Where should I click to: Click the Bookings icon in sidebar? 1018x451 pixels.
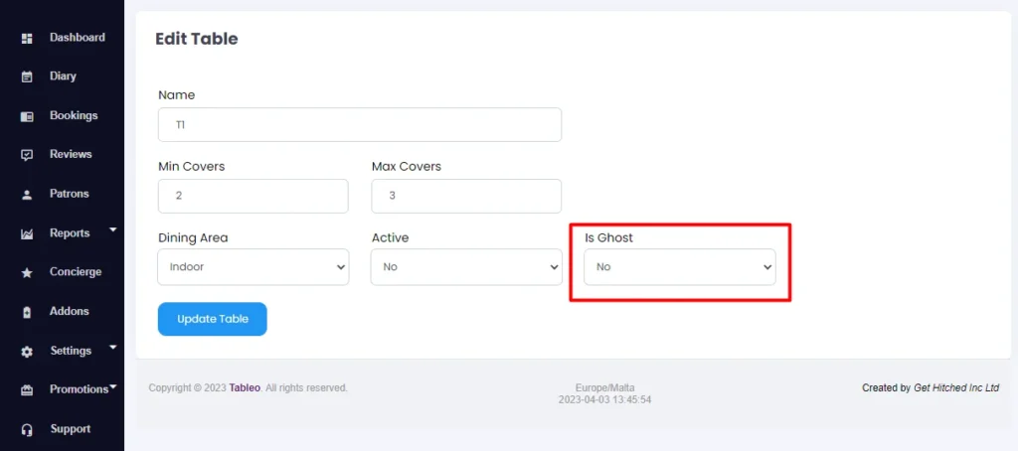(x=27, y=117)
